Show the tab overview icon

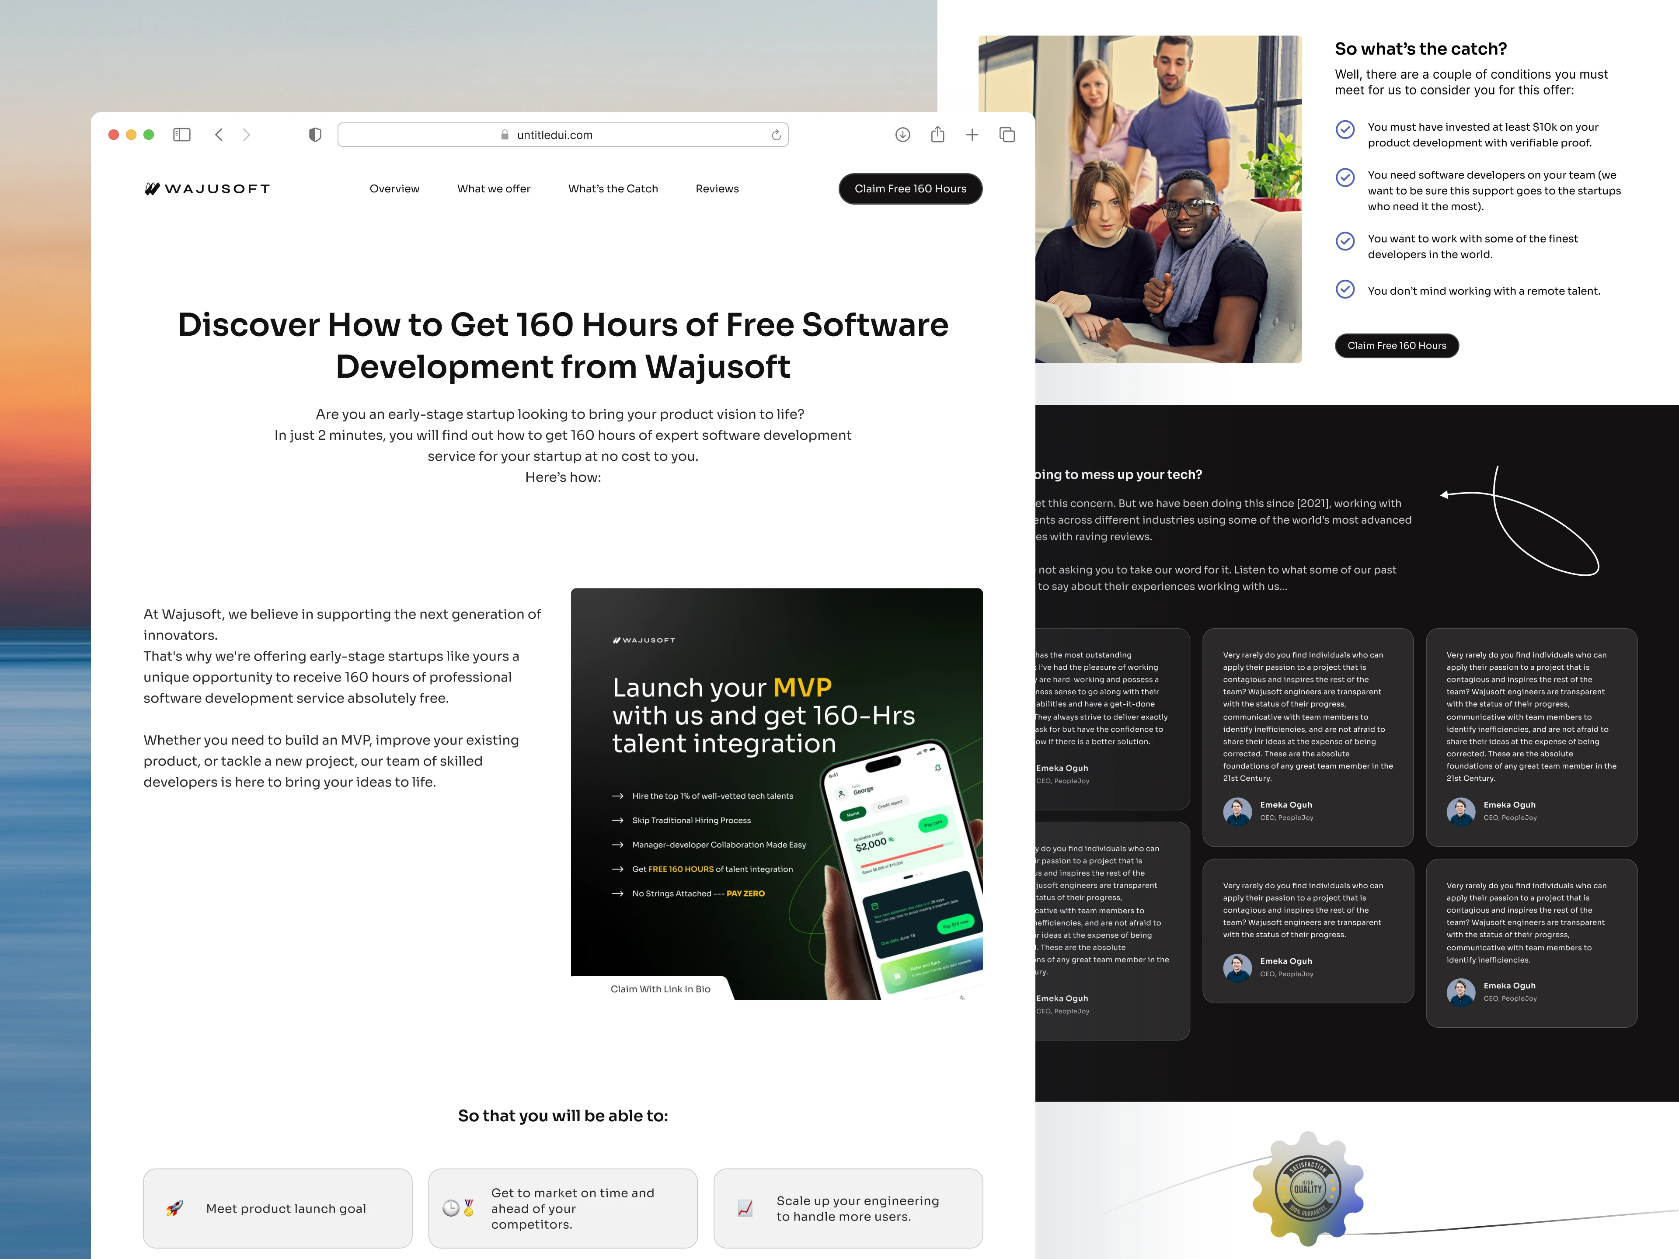(1007, 134)
